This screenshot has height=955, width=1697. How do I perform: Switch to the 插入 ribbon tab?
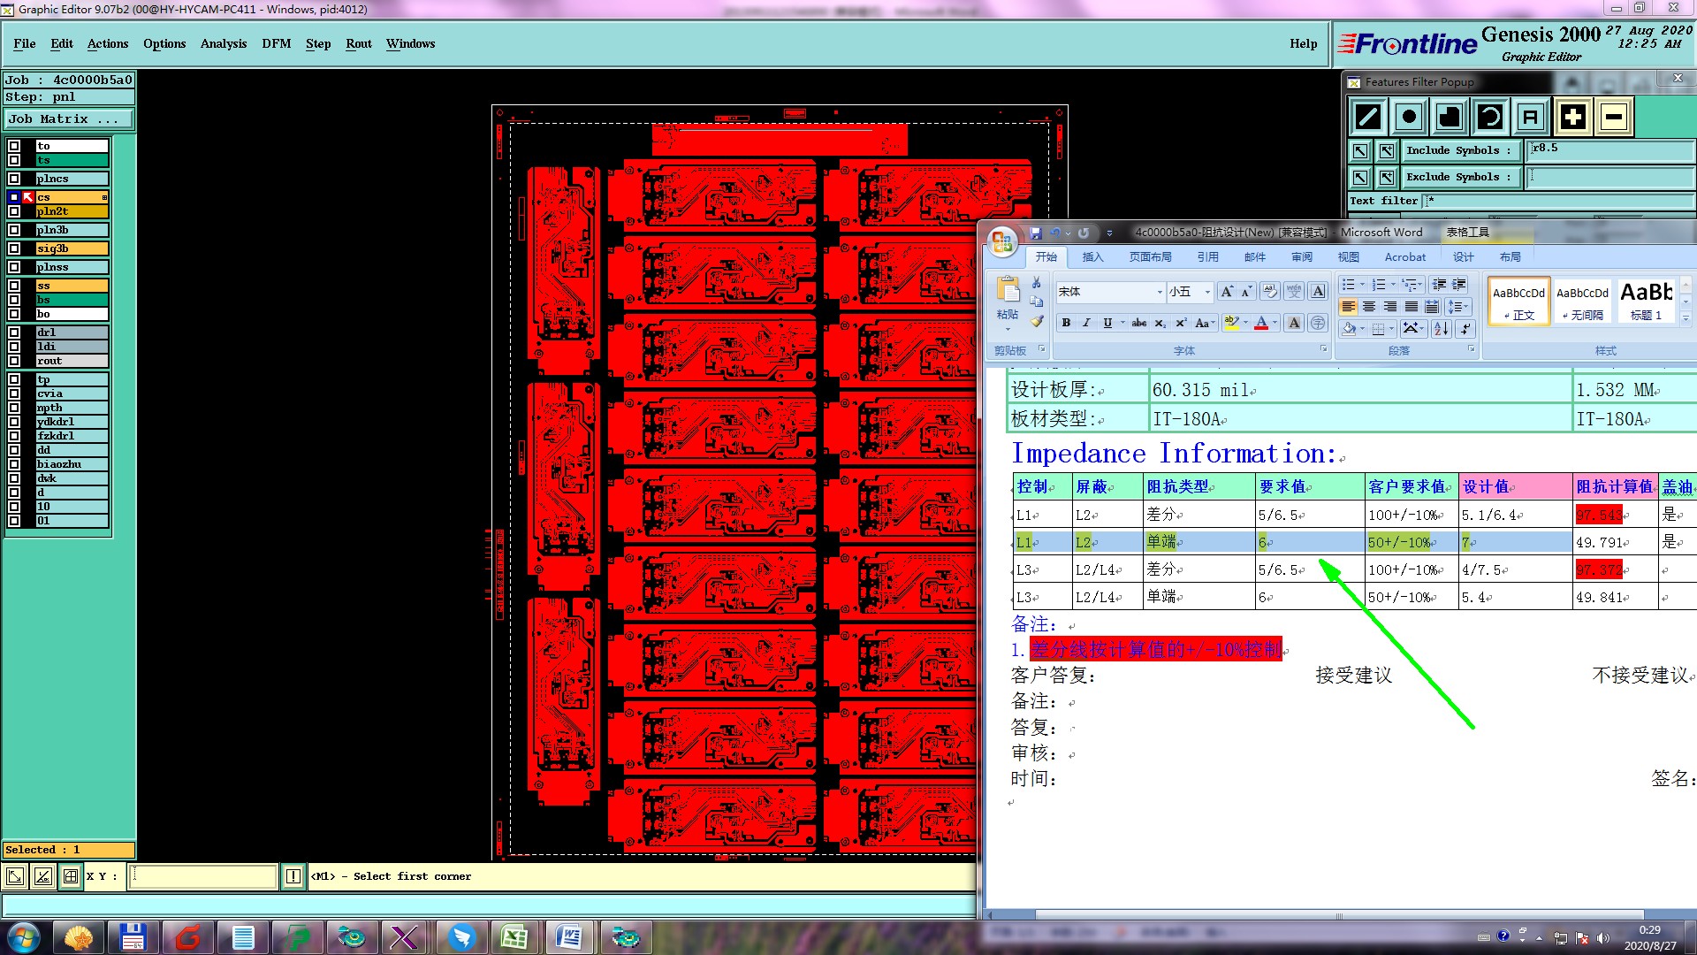1092,257
